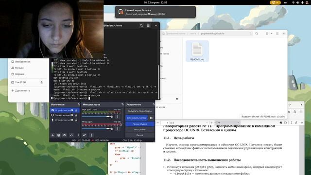Screen dimensions: 311x175
Task: Open the Files window main hamburger menu
Action: (277, 34)
